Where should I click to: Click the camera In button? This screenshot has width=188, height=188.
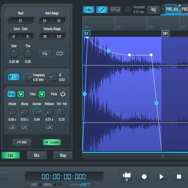(x=127, y=177)
